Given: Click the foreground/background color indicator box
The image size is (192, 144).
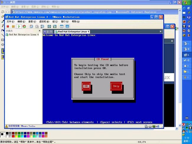Looking at the screenshot, I should pyautogui.click(x=3, y=135).
